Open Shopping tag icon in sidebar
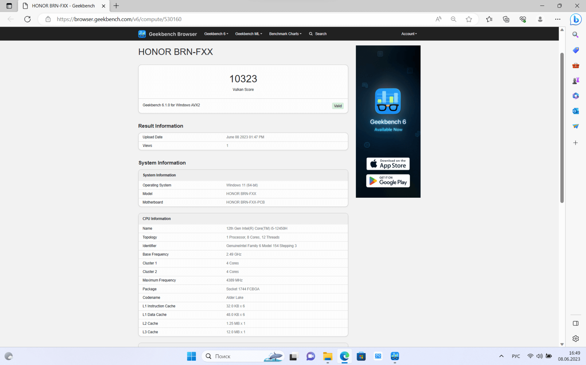The height and width of the screenshot is (365, 586). coord(575,50)
